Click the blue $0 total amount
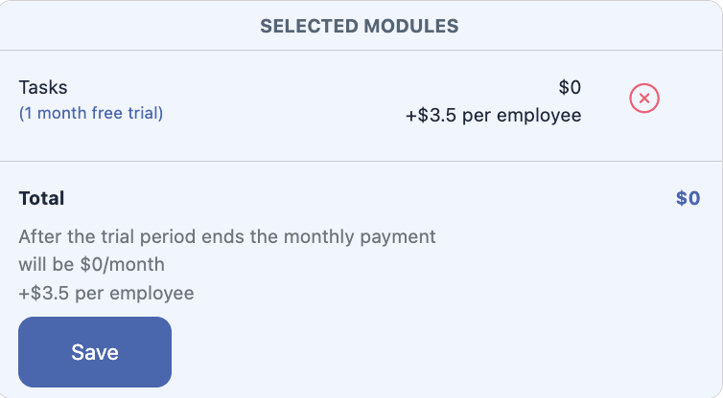 click(688, 199)
